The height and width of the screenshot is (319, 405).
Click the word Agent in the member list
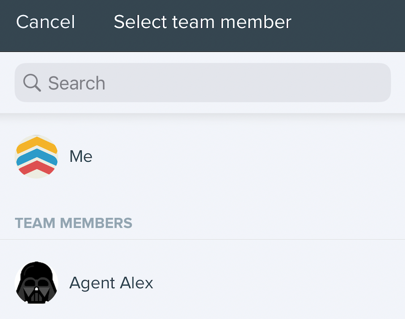tap(92, 283)
